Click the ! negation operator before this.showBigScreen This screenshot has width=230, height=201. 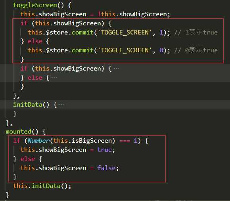click(x=99, y=14)
